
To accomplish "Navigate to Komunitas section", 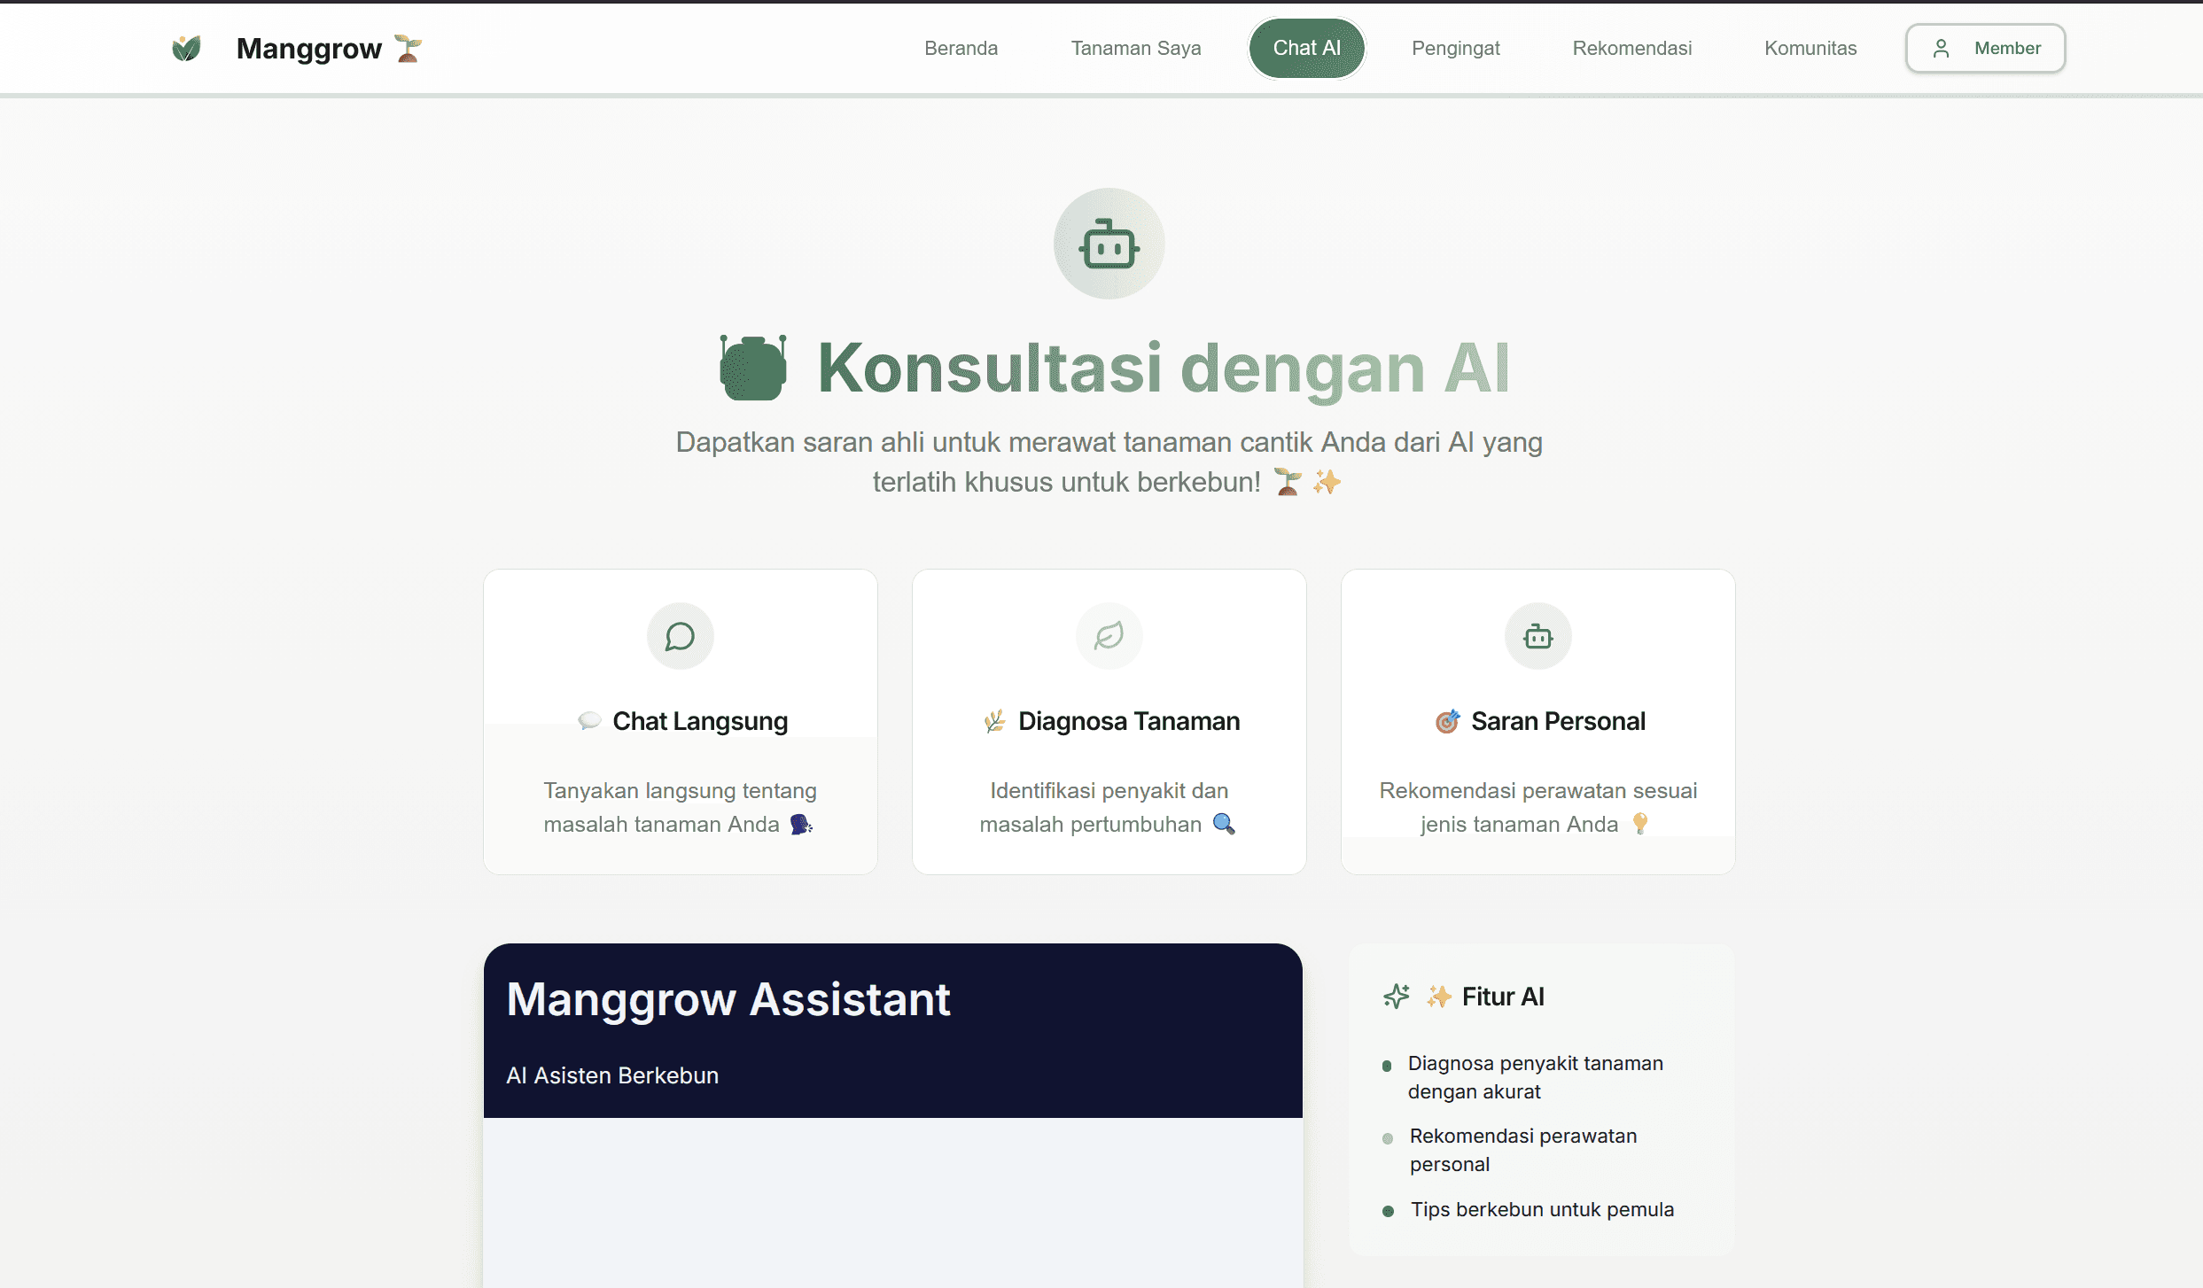I will click(1810, 48).
